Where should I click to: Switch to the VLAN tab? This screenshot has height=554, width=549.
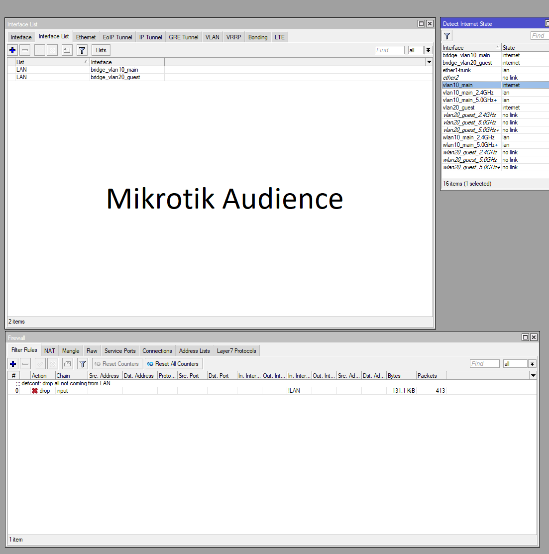[213, 37]
